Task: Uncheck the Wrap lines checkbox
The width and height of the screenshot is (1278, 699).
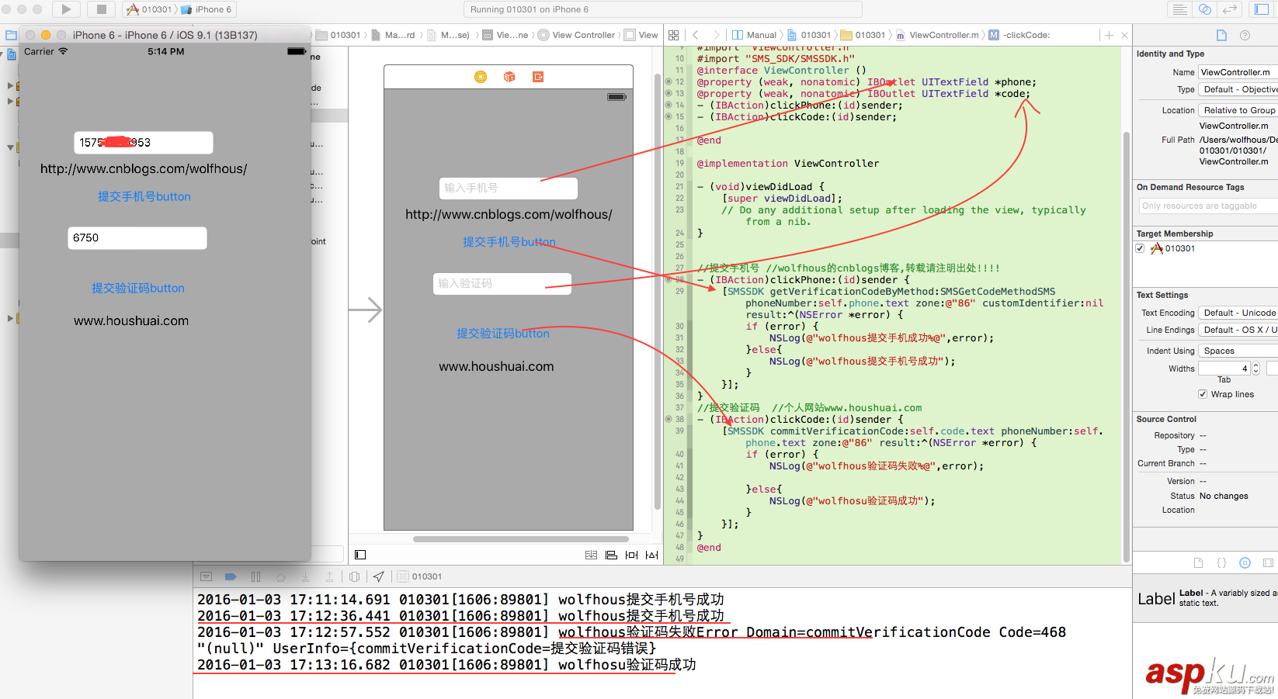Action: point(1202,394)
